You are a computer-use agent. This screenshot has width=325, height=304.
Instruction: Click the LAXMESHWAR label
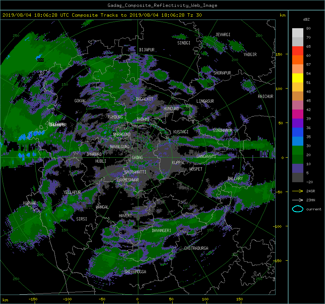(128, 180)
